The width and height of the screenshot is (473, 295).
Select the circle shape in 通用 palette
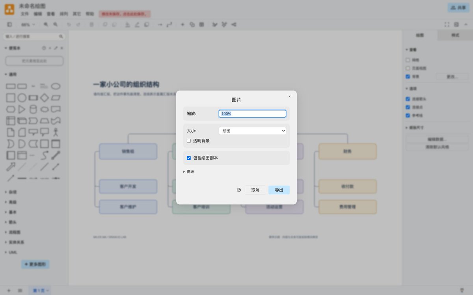pos(22,98)
